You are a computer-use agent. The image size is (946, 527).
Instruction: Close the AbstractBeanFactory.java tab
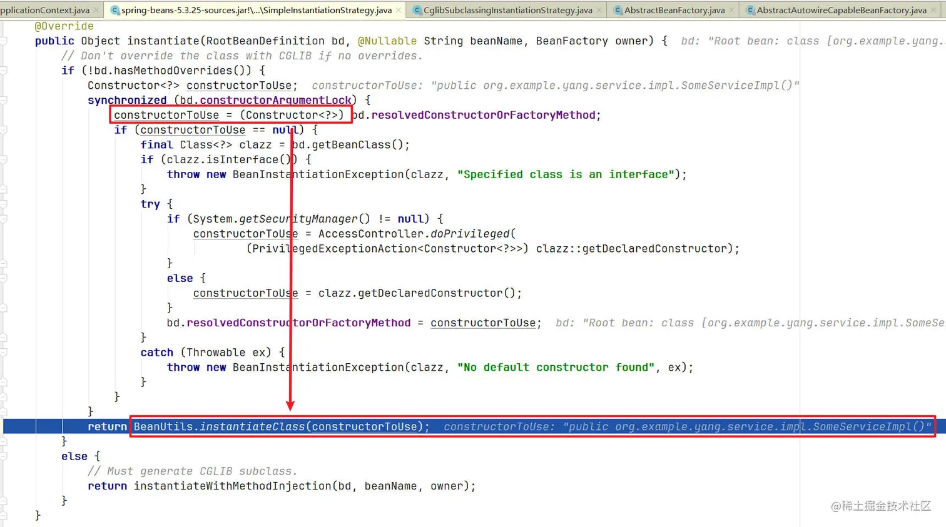pyautogui.click(x=731, y=10)
